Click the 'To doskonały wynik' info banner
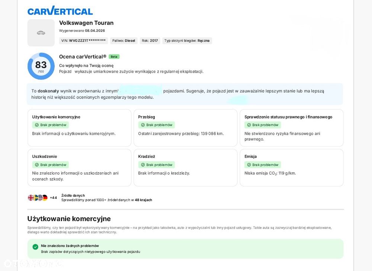The width and height of the screenshot is (372, 271). pos(185,94)
